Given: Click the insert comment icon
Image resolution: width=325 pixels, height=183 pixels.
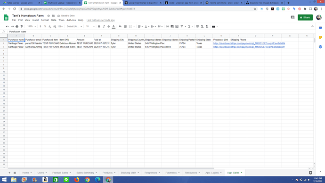Looking at the screenshot, I should 172,26.
